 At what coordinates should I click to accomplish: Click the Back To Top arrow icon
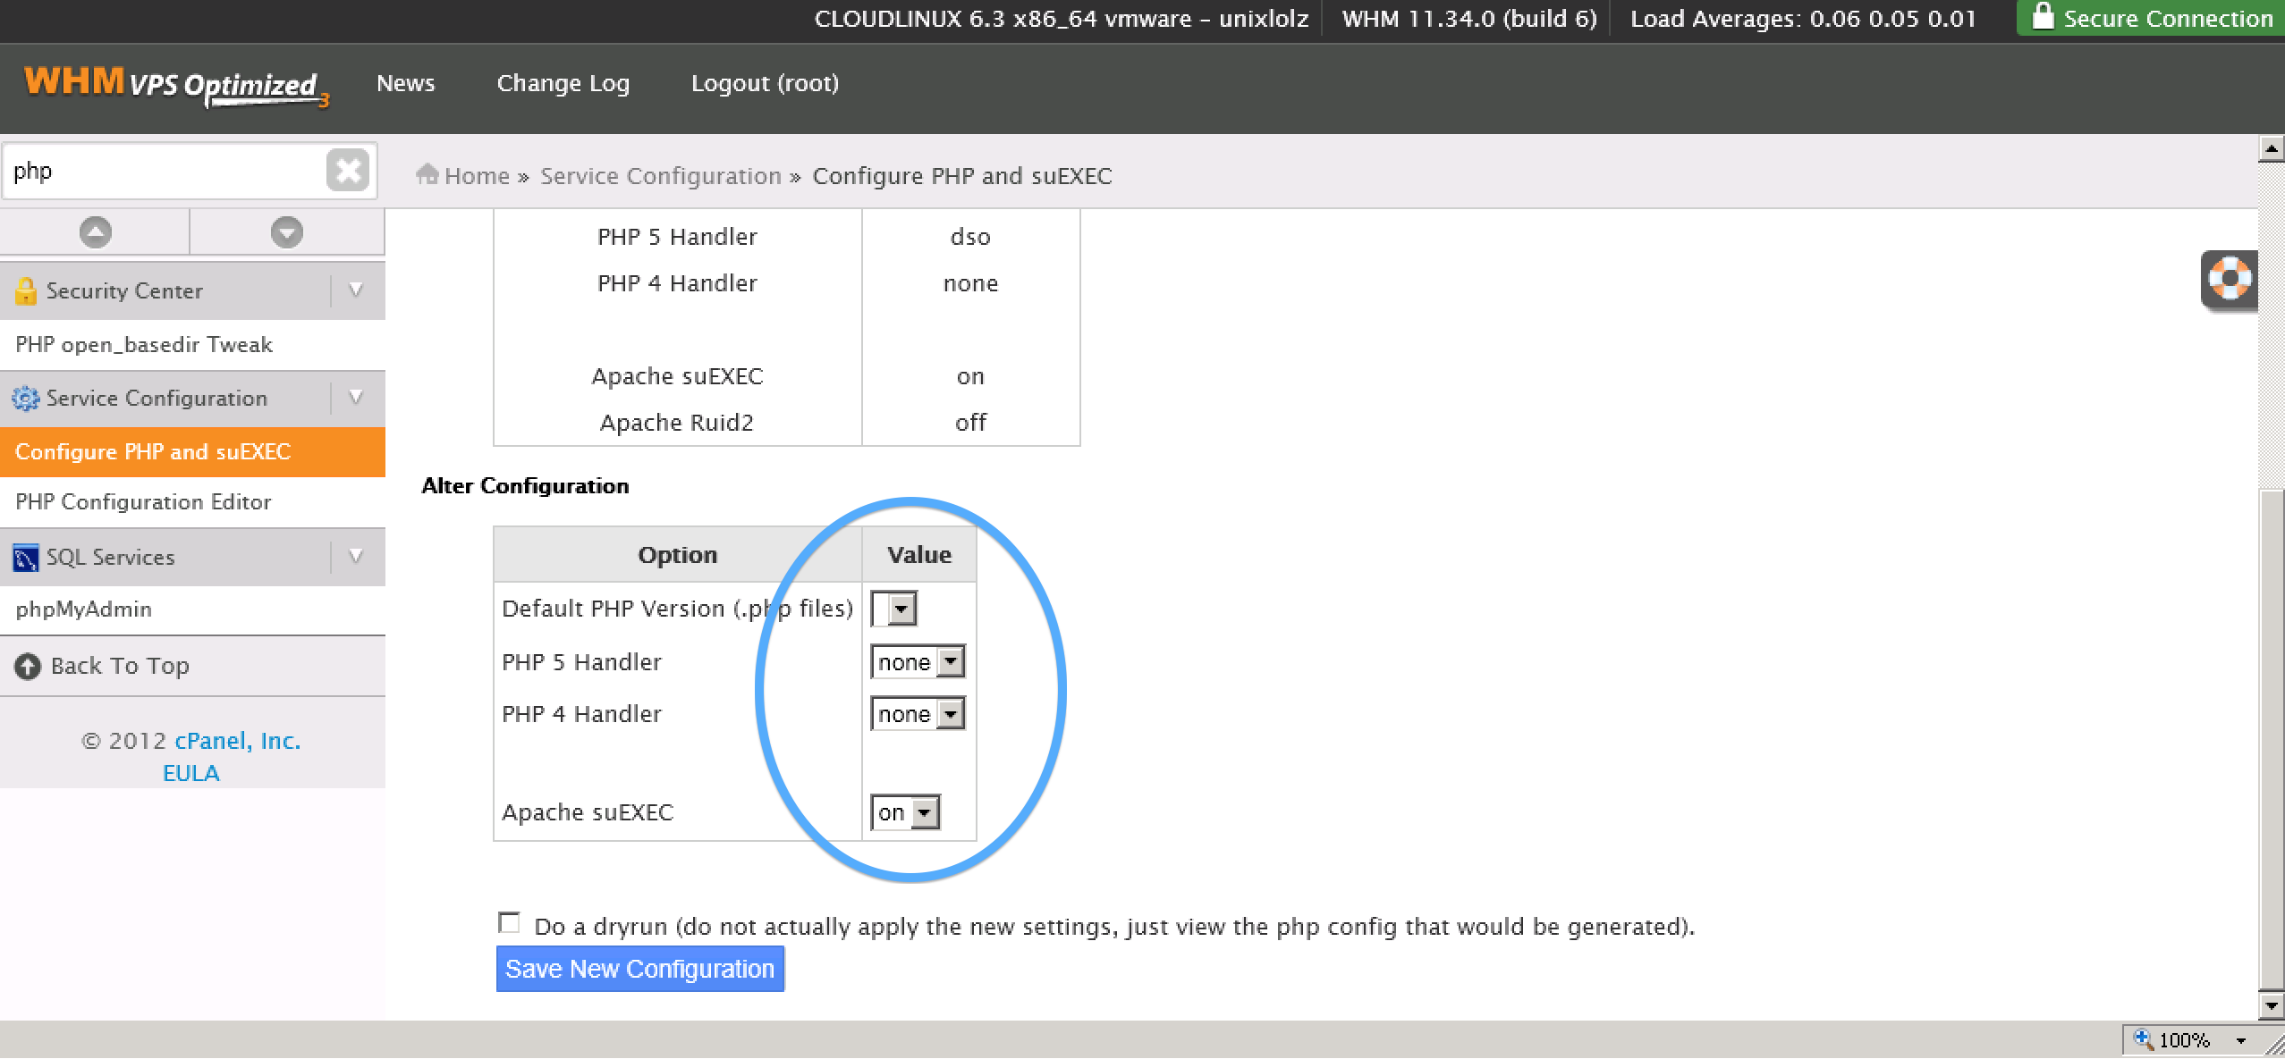(x=28, y=667)
